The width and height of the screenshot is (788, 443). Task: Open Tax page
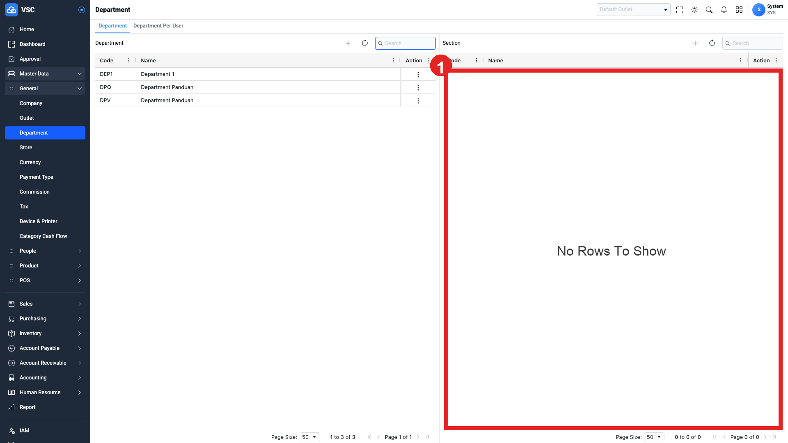click(45, 207)
